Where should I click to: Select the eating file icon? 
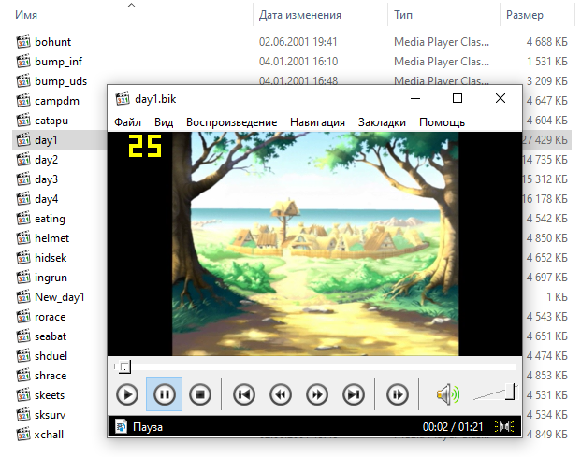(23, 218)
